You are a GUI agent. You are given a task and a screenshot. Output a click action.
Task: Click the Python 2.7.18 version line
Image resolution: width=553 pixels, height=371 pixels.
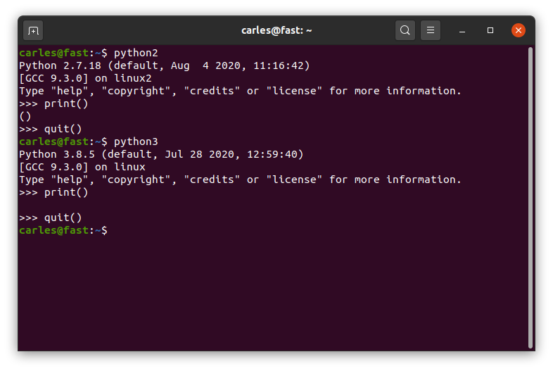(165, 65)
